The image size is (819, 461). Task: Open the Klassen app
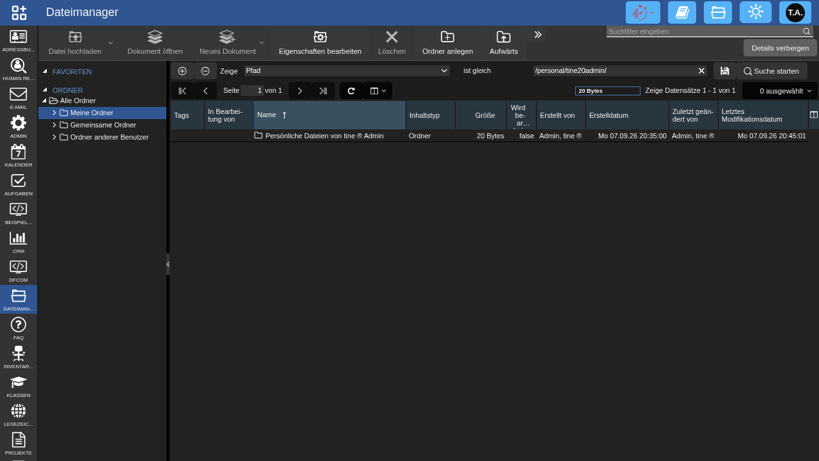tap(19, 386)
